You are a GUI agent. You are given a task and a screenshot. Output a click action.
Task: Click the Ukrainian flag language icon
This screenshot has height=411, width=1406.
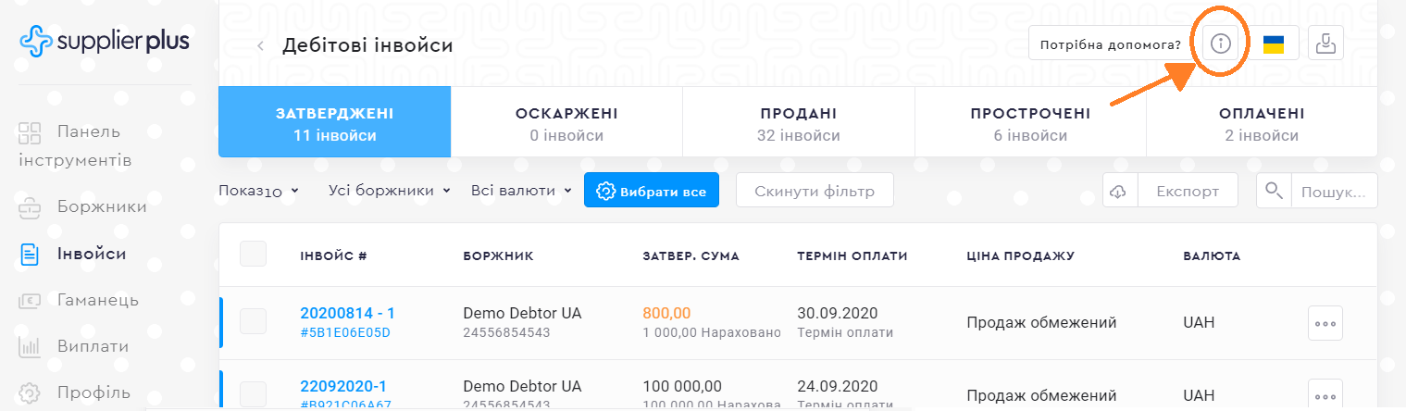(1274, 44)
